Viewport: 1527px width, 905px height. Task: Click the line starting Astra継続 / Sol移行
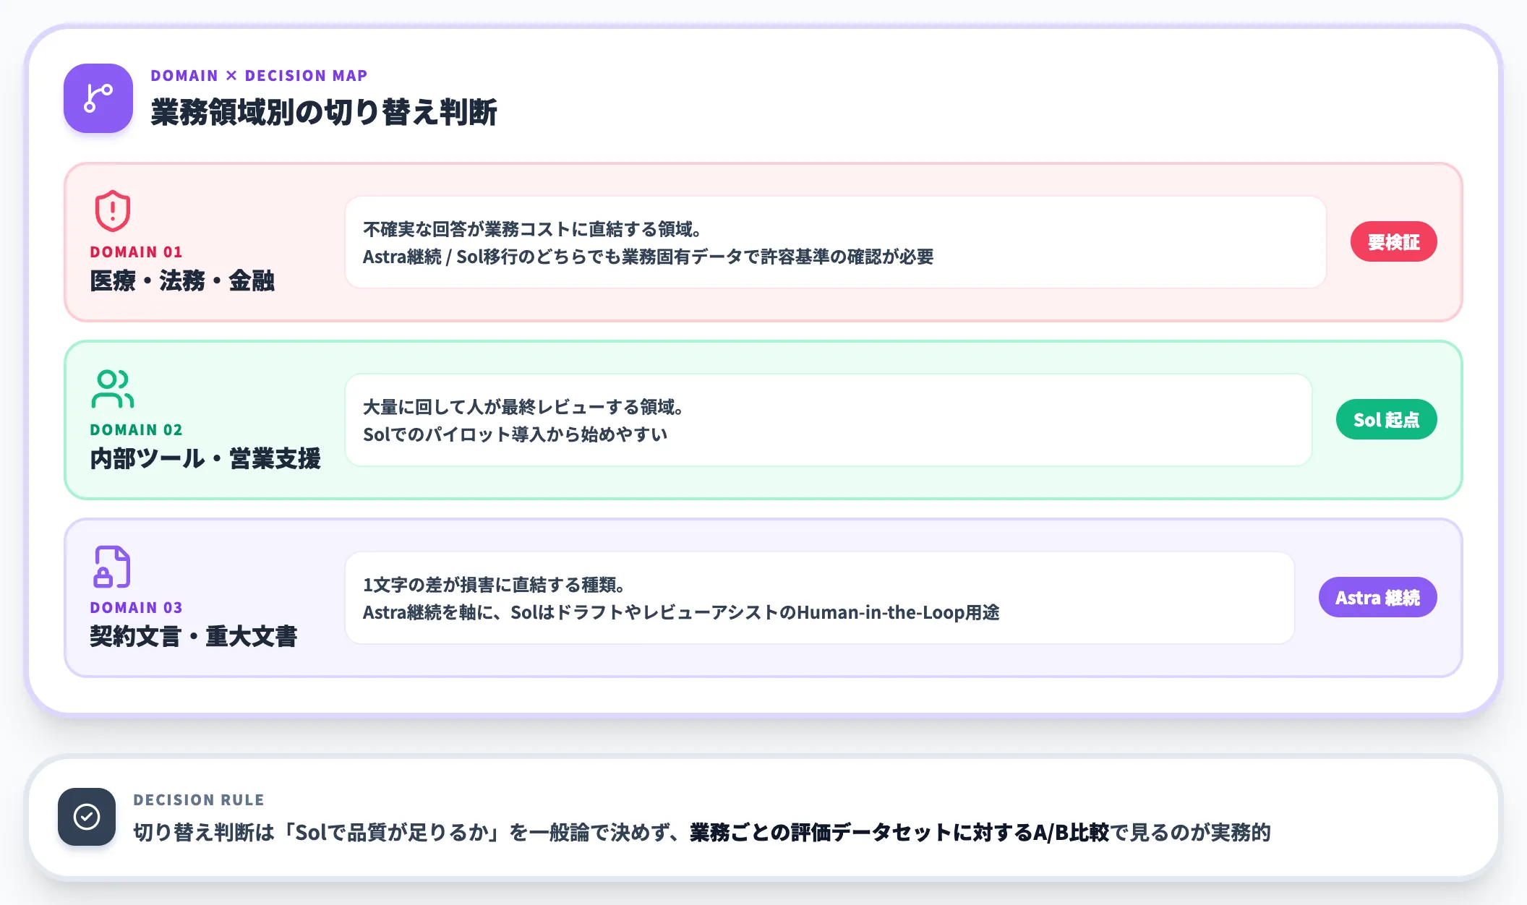[648, 257]
